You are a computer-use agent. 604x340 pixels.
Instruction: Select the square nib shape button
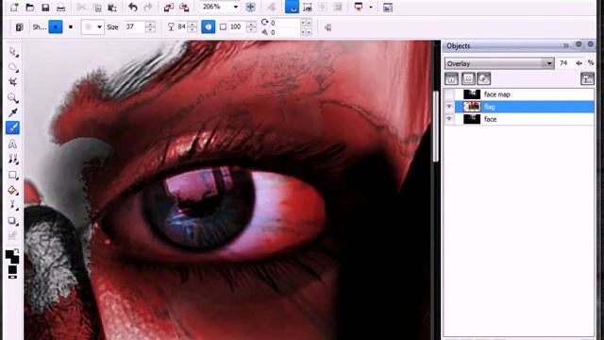coord(71,27)
